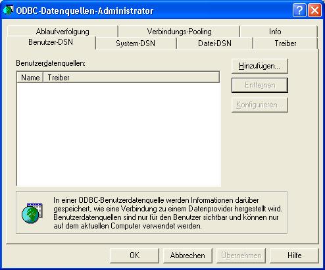Viewport: 325px width, 270px height.
Task: Close the ODBC-Datenquellen-Administrator window
Action: pos(314,10)
